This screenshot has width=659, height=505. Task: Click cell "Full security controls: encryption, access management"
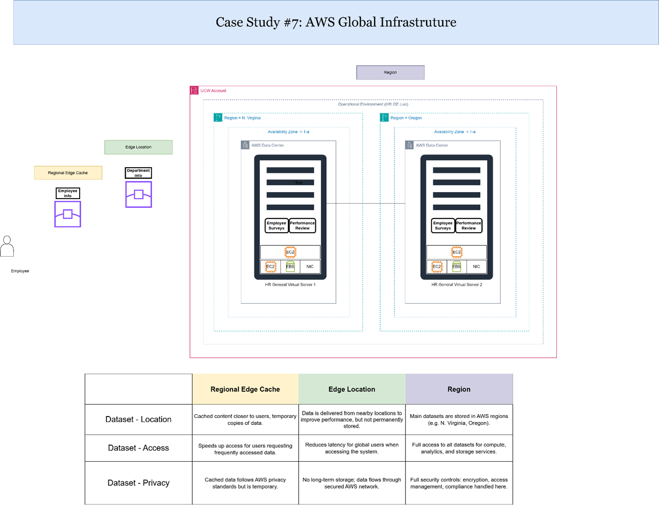[459, 483]
